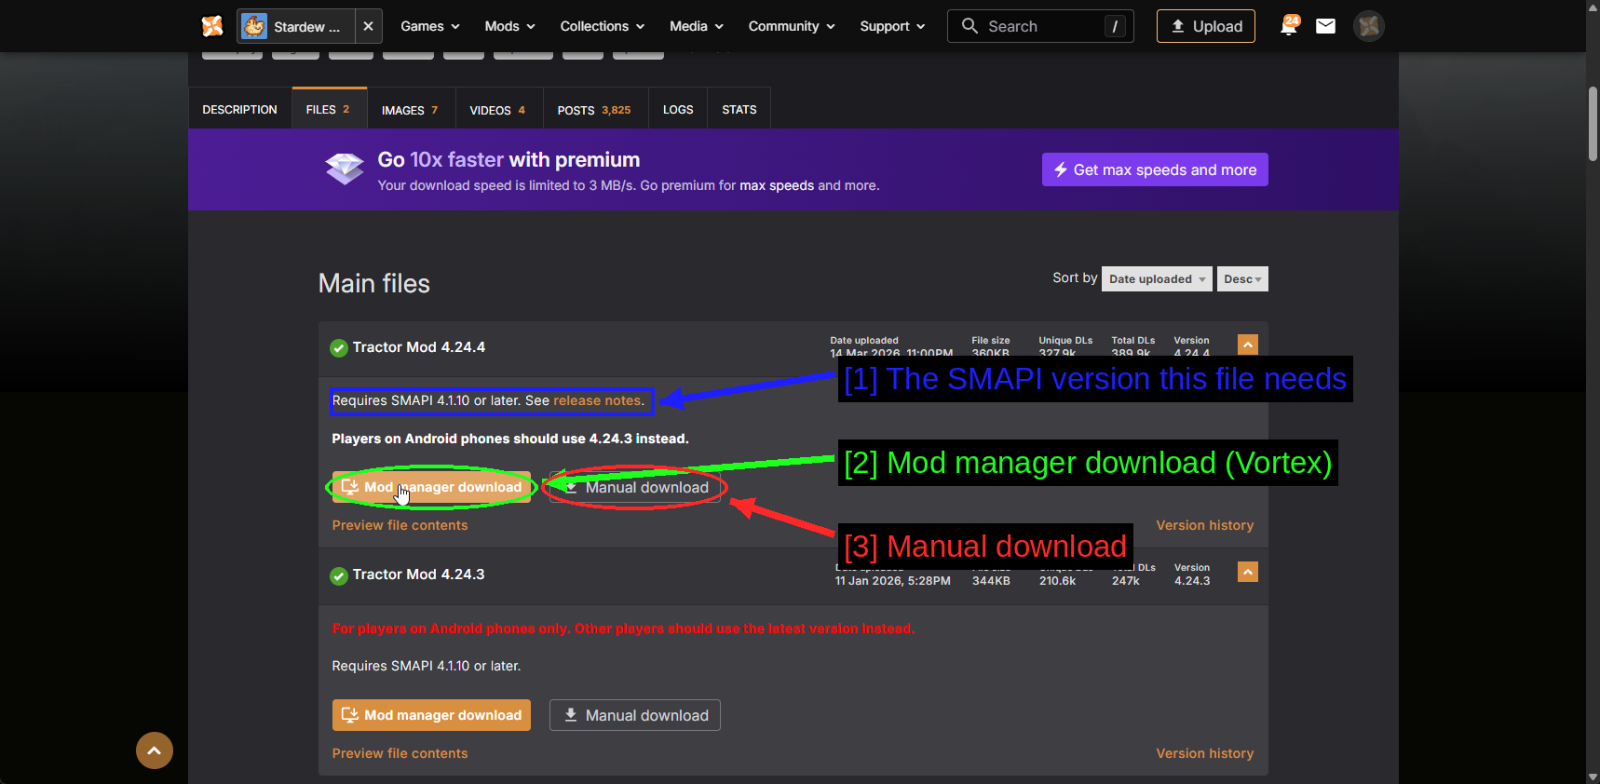Preview file contents of Tractor Mod 4.24.4

click(x=400, y=525)
